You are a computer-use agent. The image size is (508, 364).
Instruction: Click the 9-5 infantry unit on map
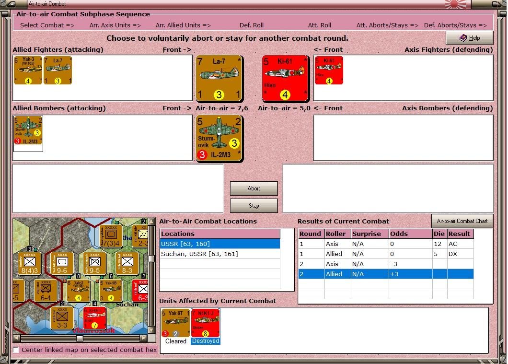94,263
